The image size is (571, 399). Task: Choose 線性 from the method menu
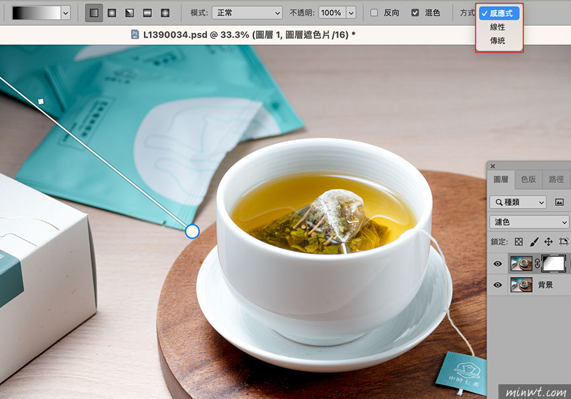click(x=497, y=27)
